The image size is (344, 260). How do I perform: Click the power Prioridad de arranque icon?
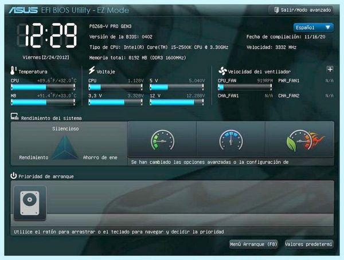coord(14,176)
